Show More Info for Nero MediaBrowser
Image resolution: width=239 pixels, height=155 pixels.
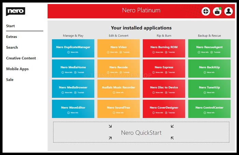coord(67,93)
